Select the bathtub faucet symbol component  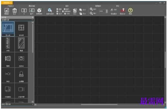click(x=8, y=75)
